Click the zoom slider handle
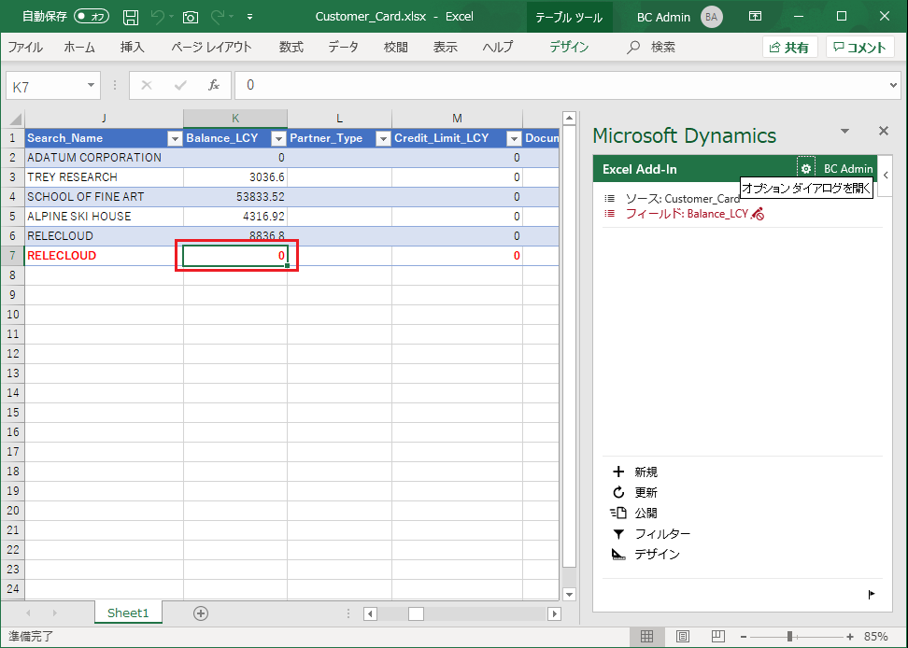Image resolution: width=908 pixels, height=648 pixels. (x=789, y=637)
